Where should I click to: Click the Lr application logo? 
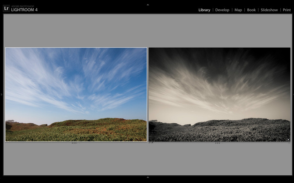point(6,8)
